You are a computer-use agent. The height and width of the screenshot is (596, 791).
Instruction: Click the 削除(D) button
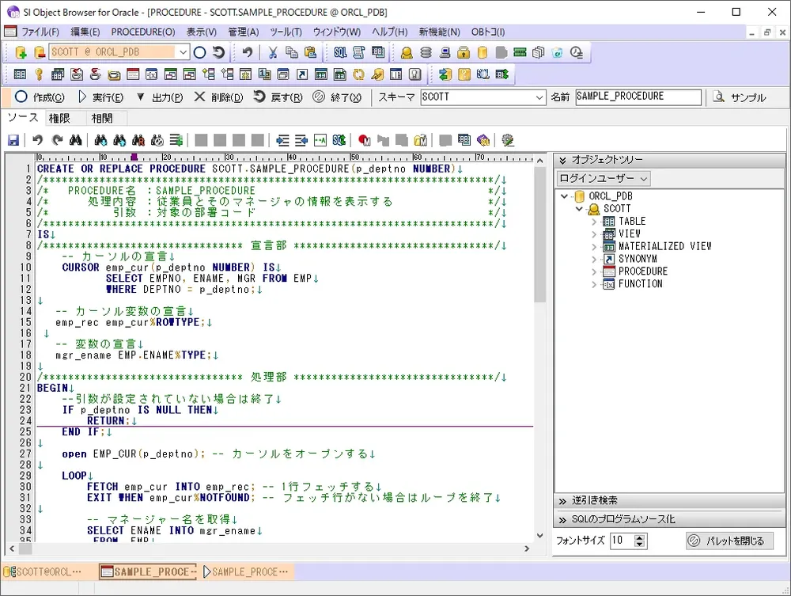pyautogui.click(x=218, y=97)
